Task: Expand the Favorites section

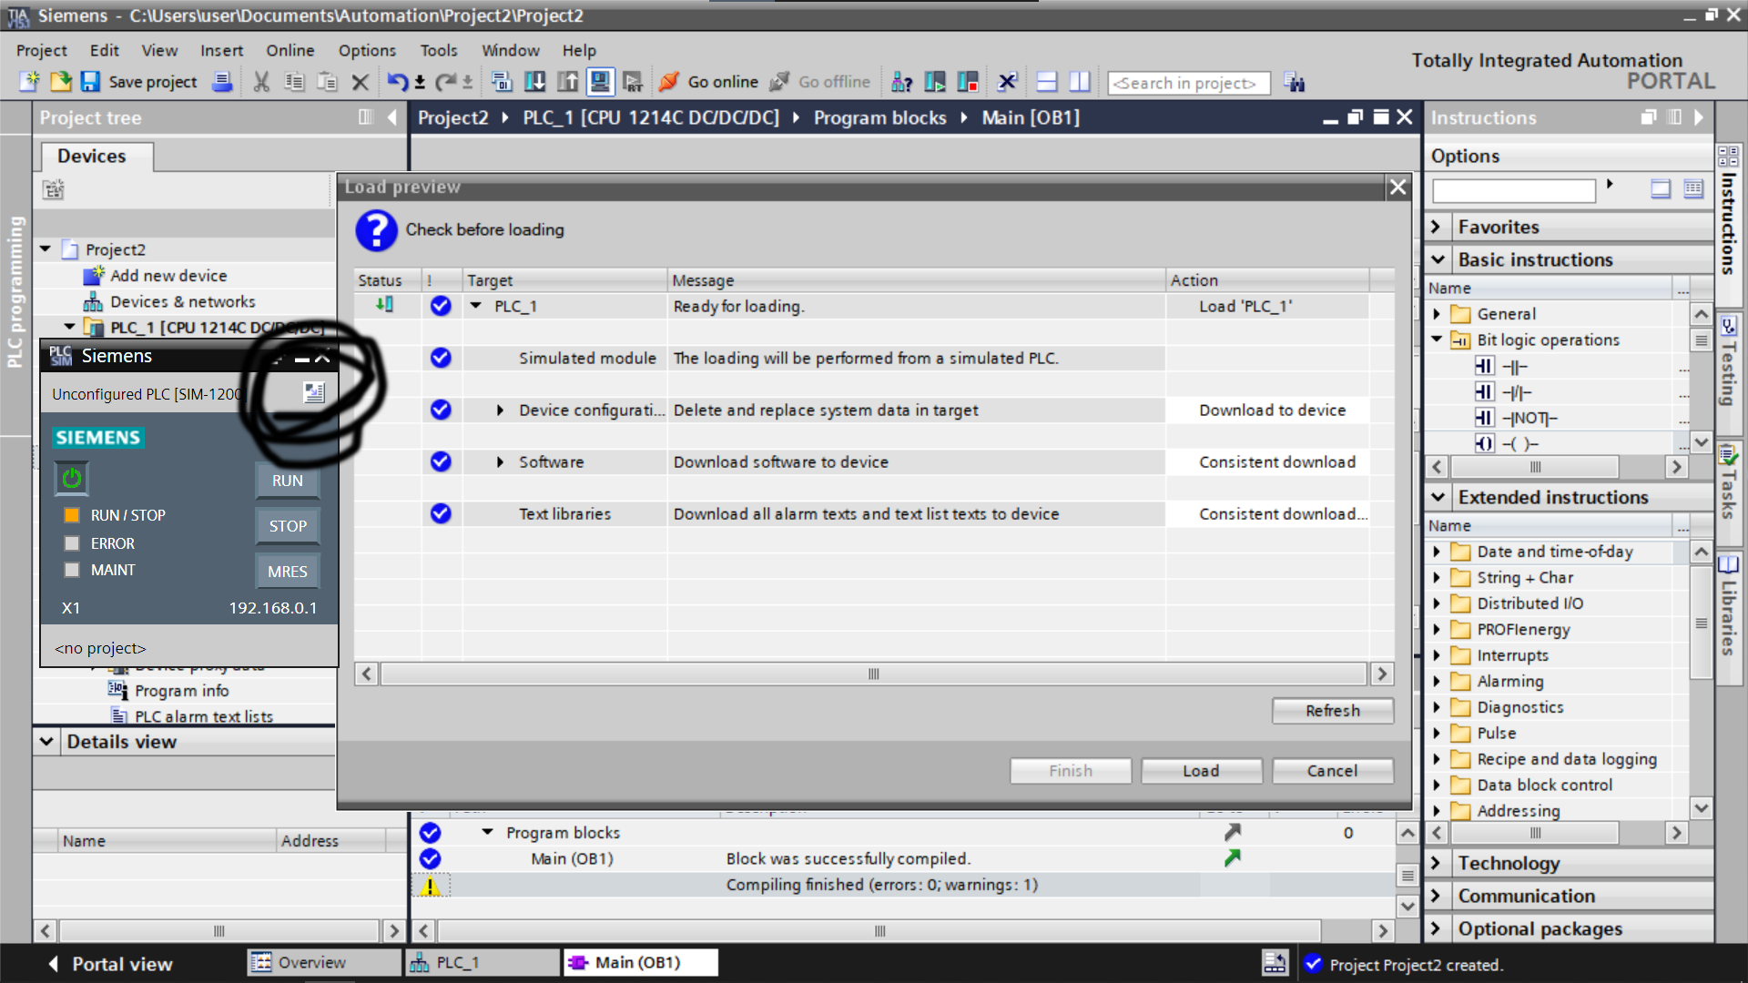Action: [1437, 227]
